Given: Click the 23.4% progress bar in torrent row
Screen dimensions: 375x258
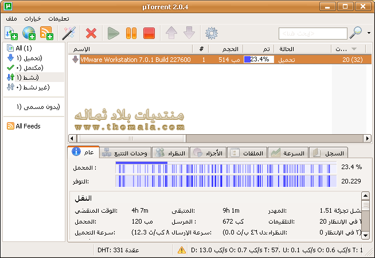Looking at the screenshot, I should click(259, 59).
